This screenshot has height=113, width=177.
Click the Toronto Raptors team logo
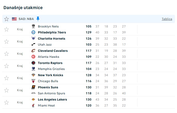[33, 63]
